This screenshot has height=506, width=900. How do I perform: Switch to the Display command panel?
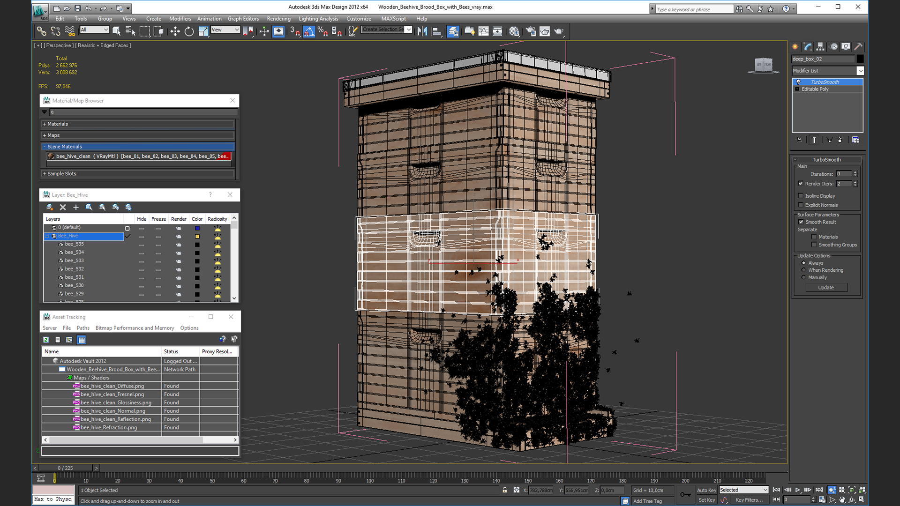click(x=846, y=46)
